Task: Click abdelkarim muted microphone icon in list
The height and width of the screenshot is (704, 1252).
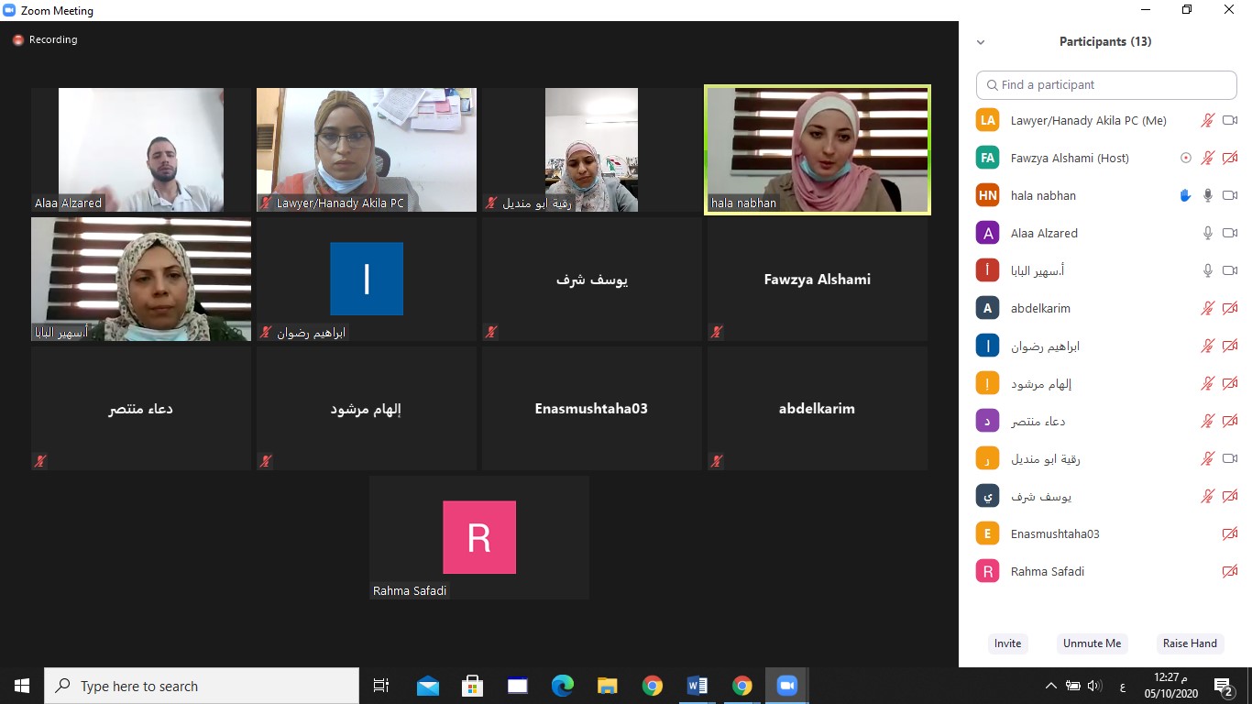Action: (1208, 308)
